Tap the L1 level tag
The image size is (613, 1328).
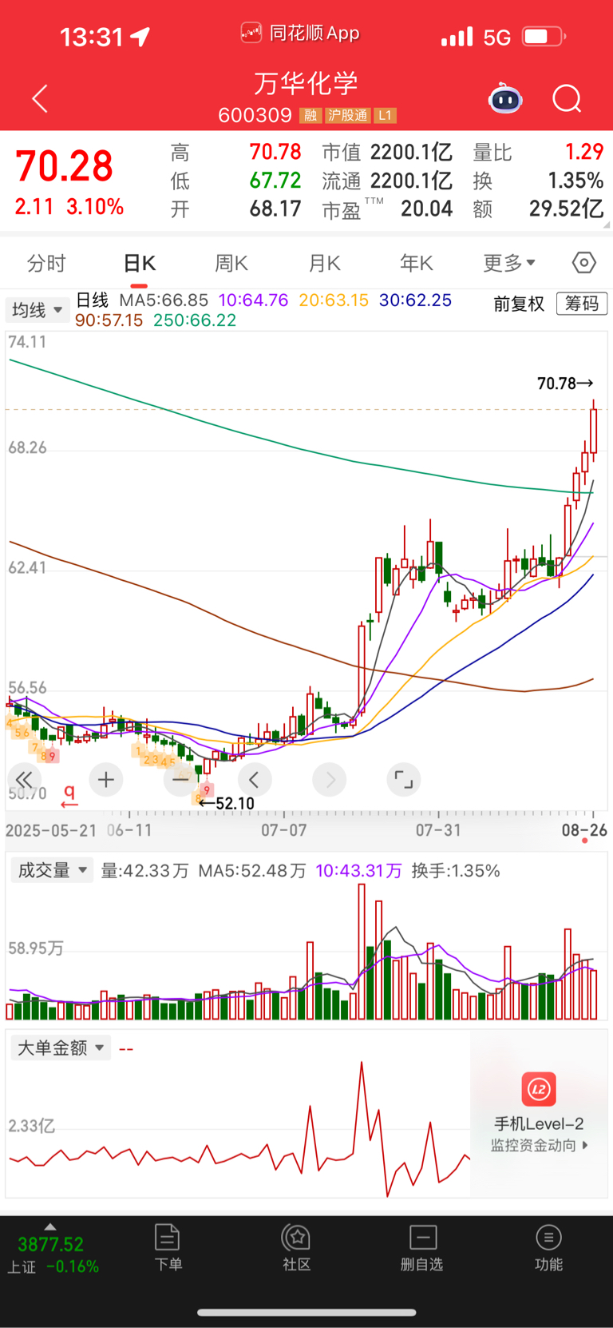[386, 116]
